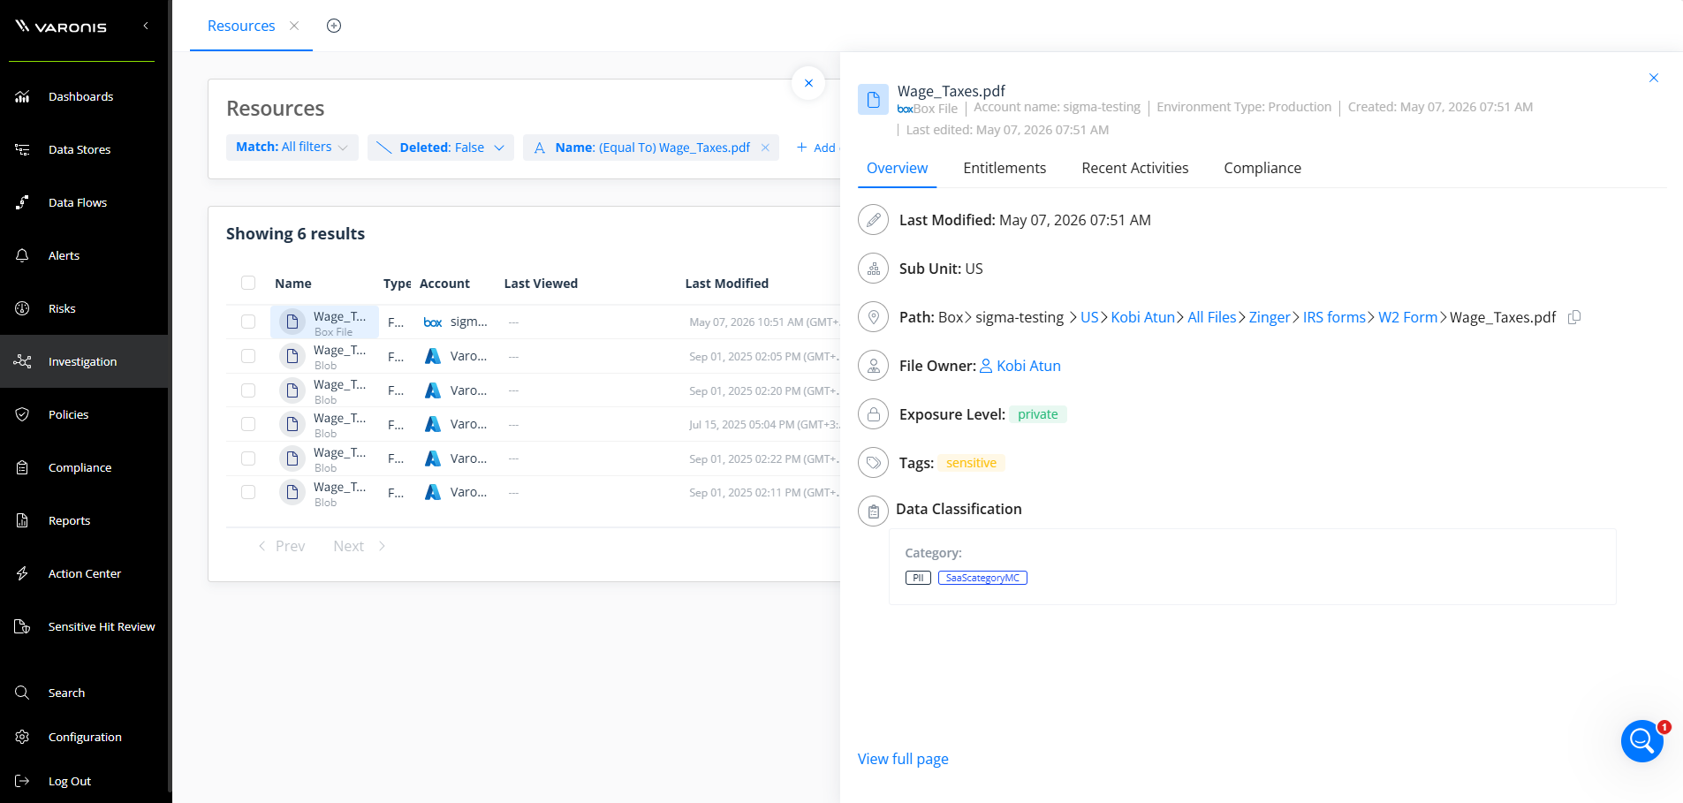Go to the Next results page
The image size is (1683, 803).
tap(359, 546)
